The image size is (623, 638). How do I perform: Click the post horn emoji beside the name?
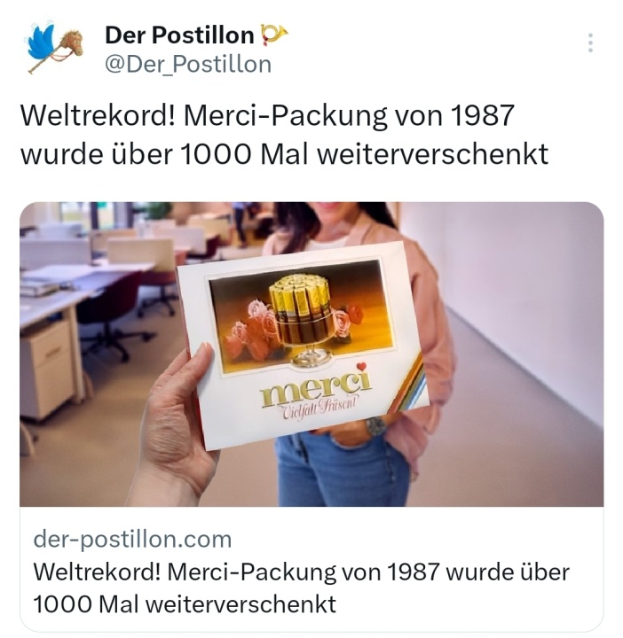[273, 35]
